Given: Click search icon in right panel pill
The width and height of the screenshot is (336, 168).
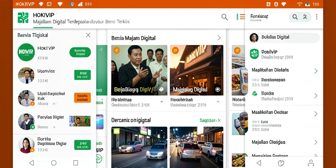Looking at the screenshot, I should [x=295, y=17].
